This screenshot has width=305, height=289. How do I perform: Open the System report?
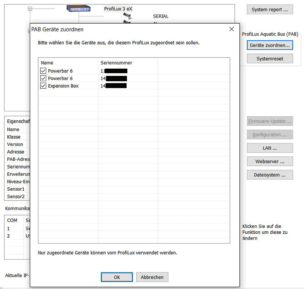[270, 9]
